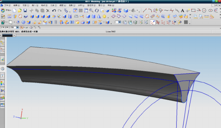The image size is (221, 128).
Task: Choose the Text 'A' tool
Action: pos(182,11)
